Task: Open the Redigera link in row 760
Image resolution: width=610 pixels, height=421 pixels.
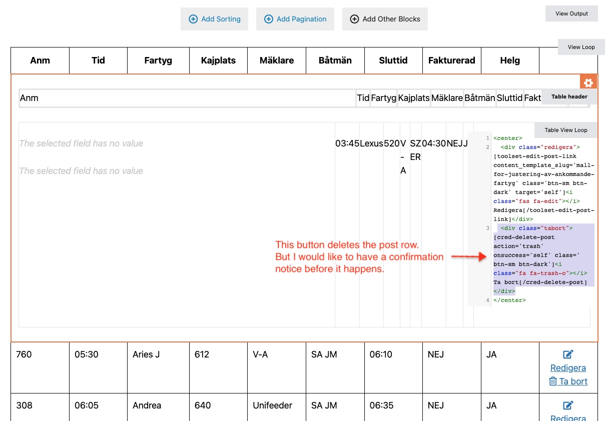Action: (568, 368)
